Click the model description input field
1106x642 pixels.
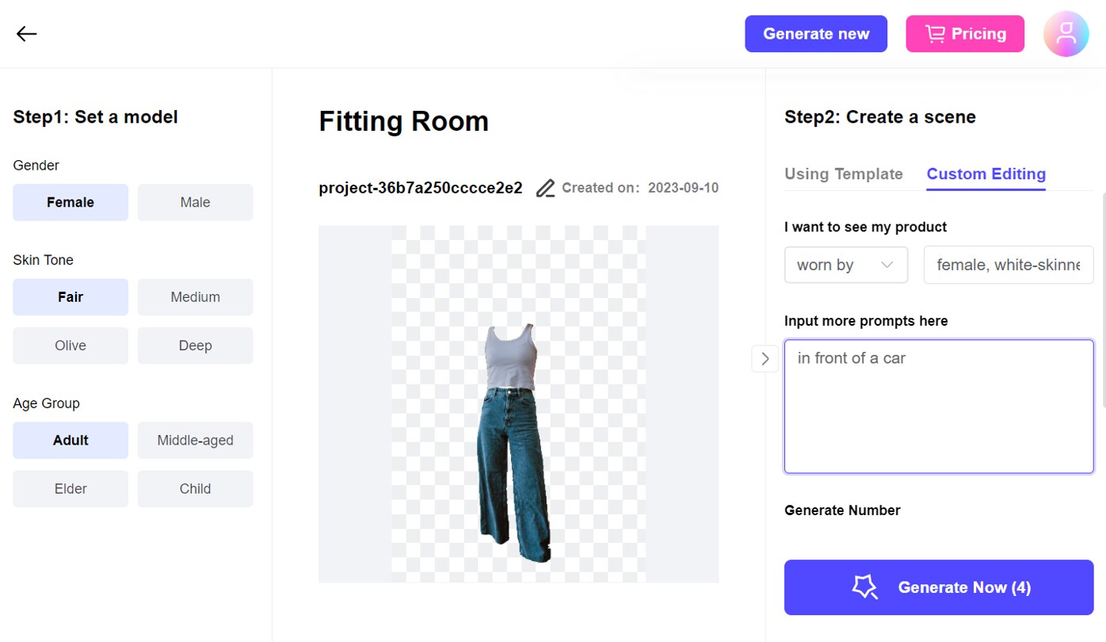tap(1008, 265)
